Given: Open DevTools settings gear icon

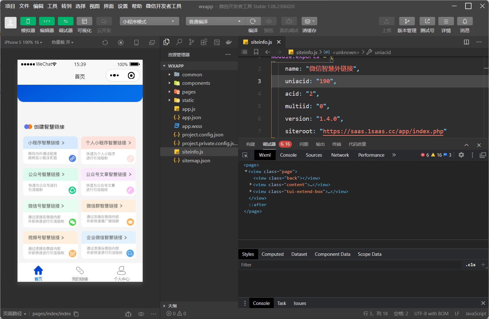Looking at the screenshot, I should tap(461, 155).
